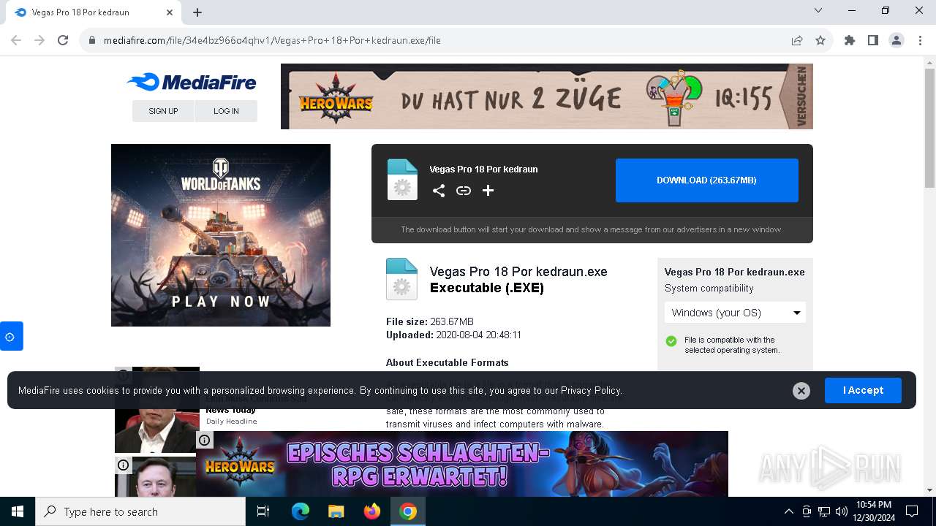Go back using browser back arrow
Image resolution: width=936 pixels, height=526 pixels.
point(16,40)
